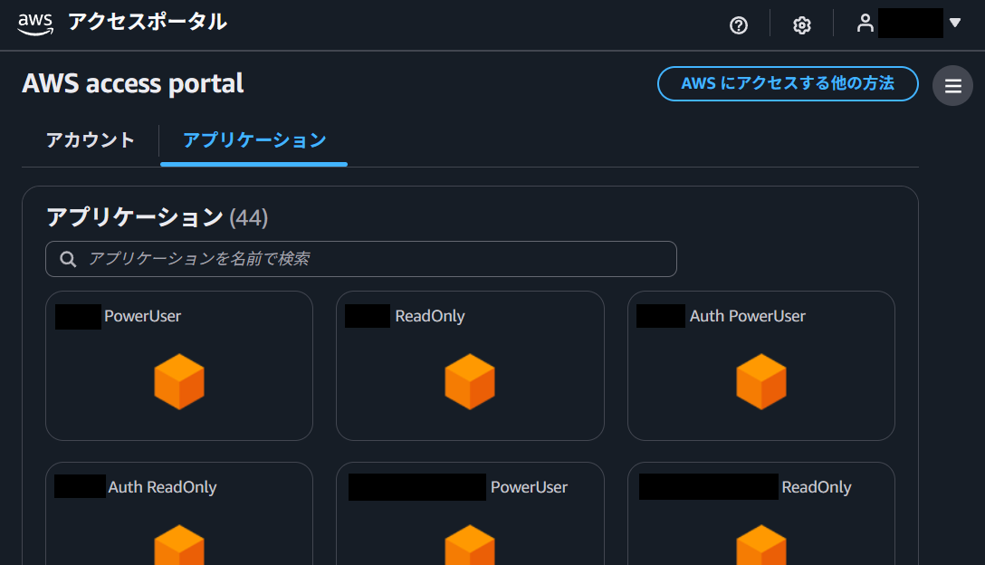This screenshot has width=985, height=565.
Task: Open the hamburger menu button
Action: [952, 86]
